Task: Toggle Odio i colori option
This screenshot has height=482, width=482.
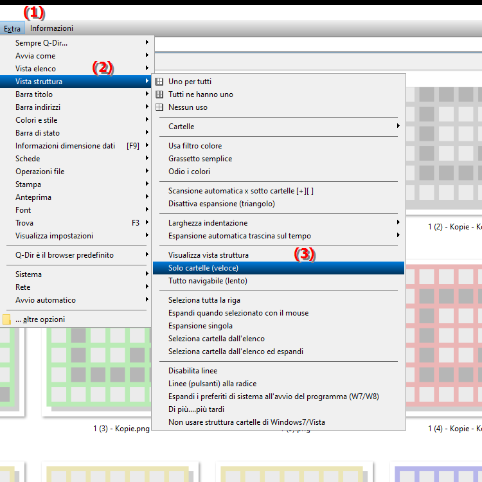Action: [x=278, y=172]
